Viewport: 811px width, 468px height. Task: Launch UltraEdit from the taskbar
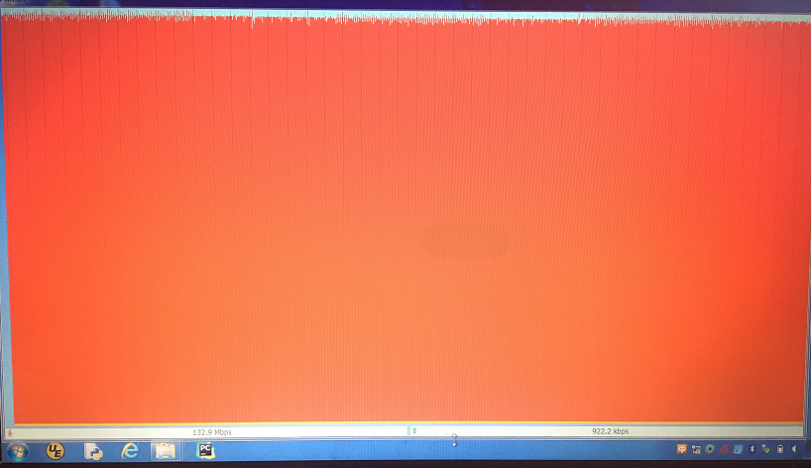coord(56,451)
